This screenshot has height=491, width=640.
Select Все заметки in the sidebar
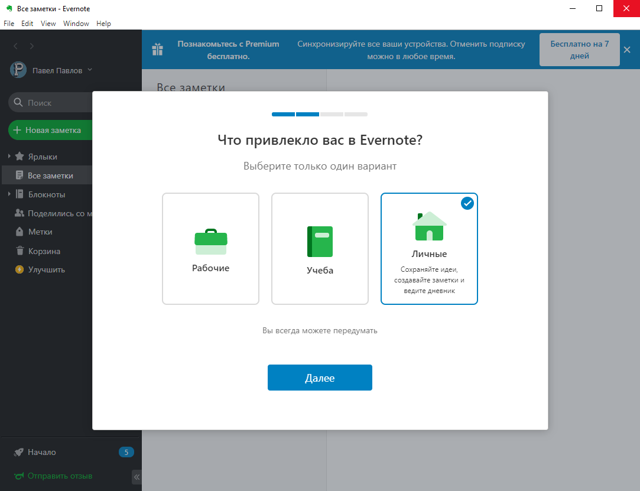point(47,175)
